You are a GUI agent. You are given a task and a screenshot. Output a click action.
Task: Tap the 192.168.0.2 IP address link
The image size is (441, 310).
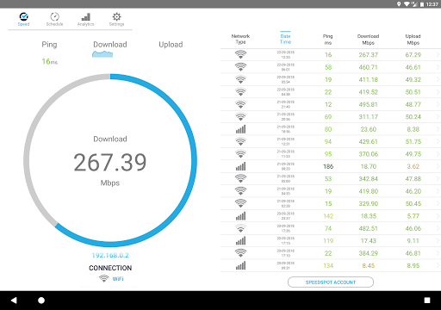coord(110,255)
